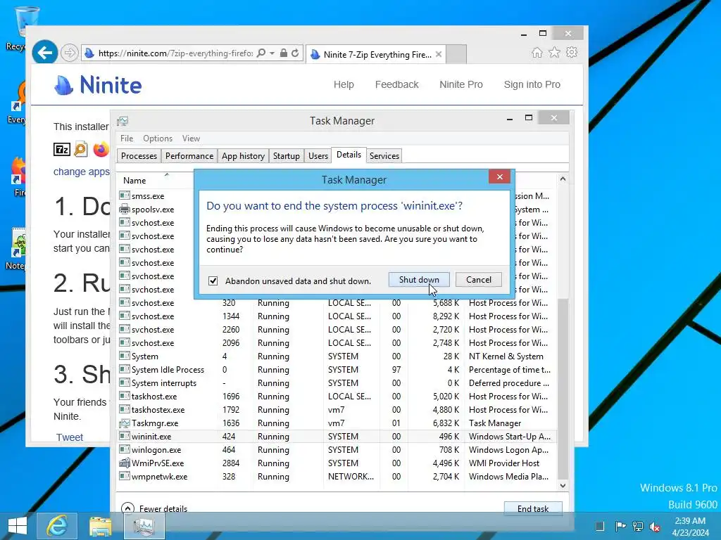This screenshot has width=721, height=540.
Task: Click the Task Manager taskbar button
Action: [x=144, y=526]
